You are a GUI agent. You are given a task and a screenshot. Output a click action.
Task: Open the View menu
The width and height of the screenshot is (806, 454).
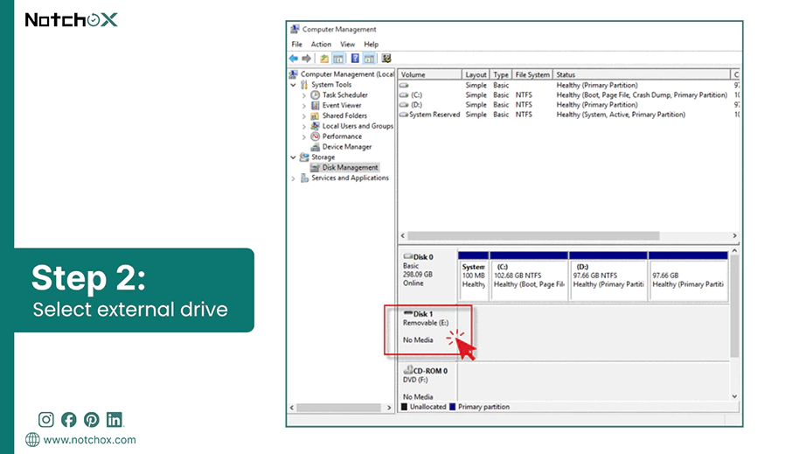point(347,45)
